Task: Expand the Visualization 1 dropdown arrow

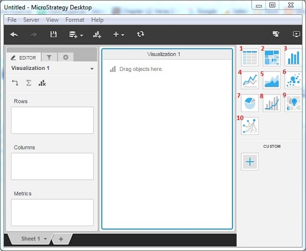Action: [x=92, y=68]
